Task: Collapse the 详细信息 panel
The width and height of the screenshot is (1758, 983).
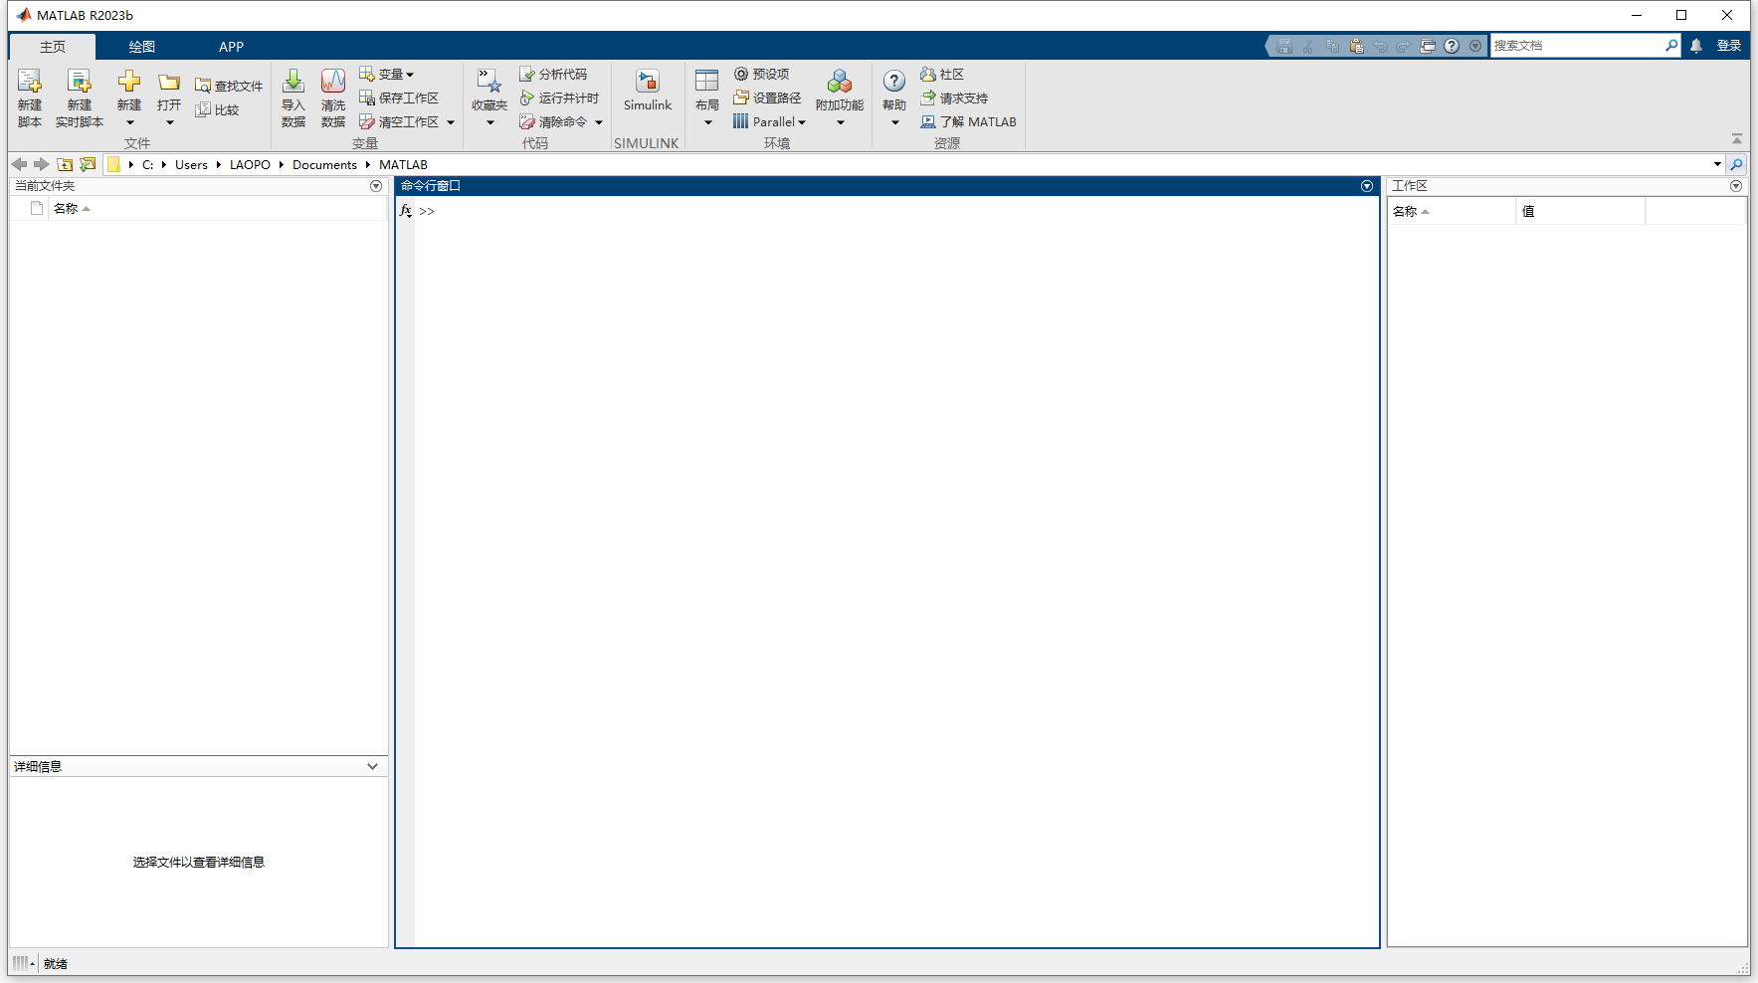Action: [x=372, y=766]
